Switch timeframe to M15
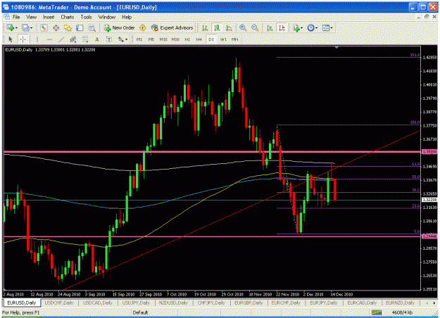The image size is (440, 318). (x=163, y=39)
